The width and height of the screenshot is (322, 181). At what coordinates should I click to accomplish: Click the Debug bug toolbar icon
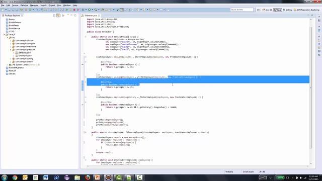pyautogui.click(x=83, y=10)
